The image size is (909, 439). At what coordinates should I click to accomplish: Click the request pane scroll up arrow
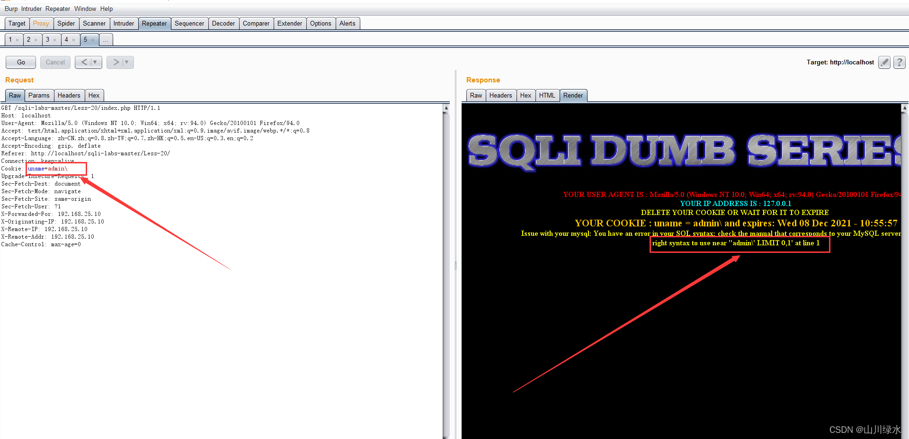click(x=446, y=108)
